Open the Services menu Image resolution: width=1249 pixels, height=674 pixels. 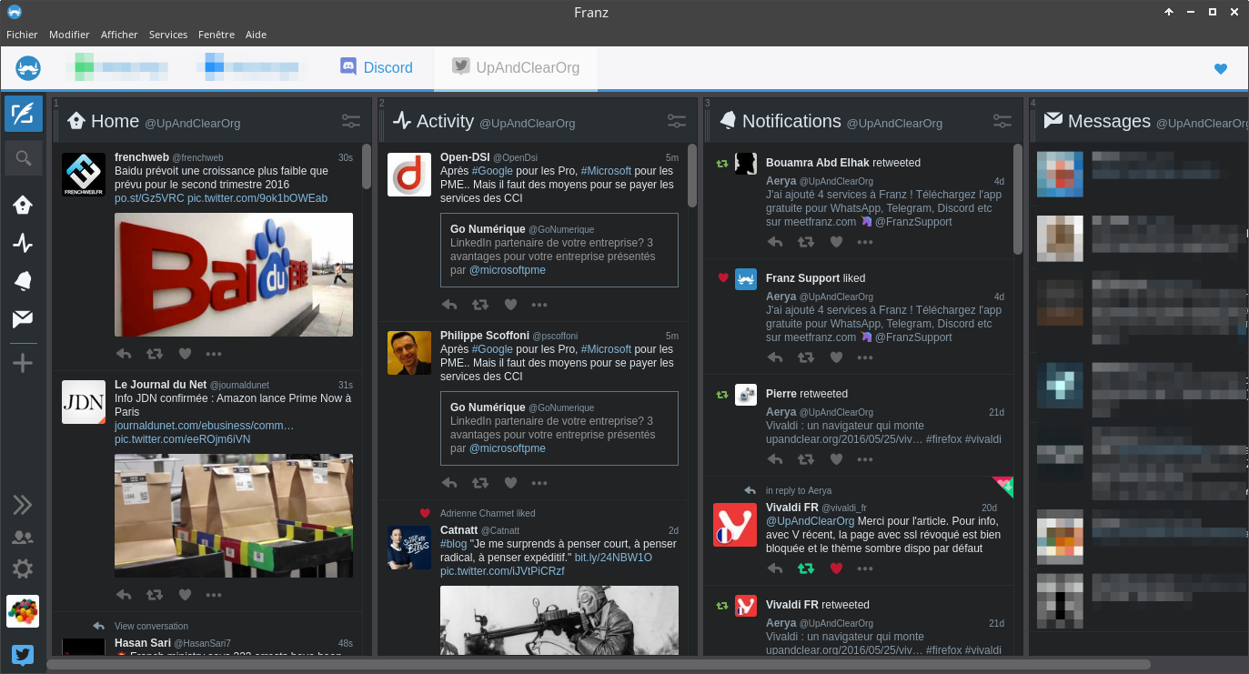[167, 35]
